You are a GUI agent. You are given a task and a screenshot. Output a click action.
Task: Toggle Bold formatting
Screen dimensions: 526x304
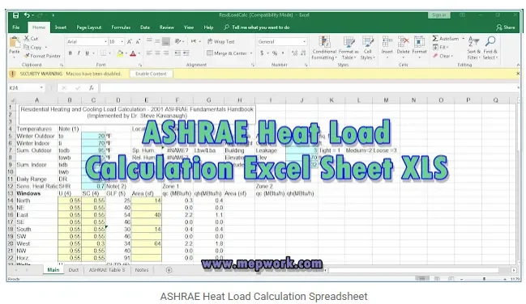(x=71, y=53)
